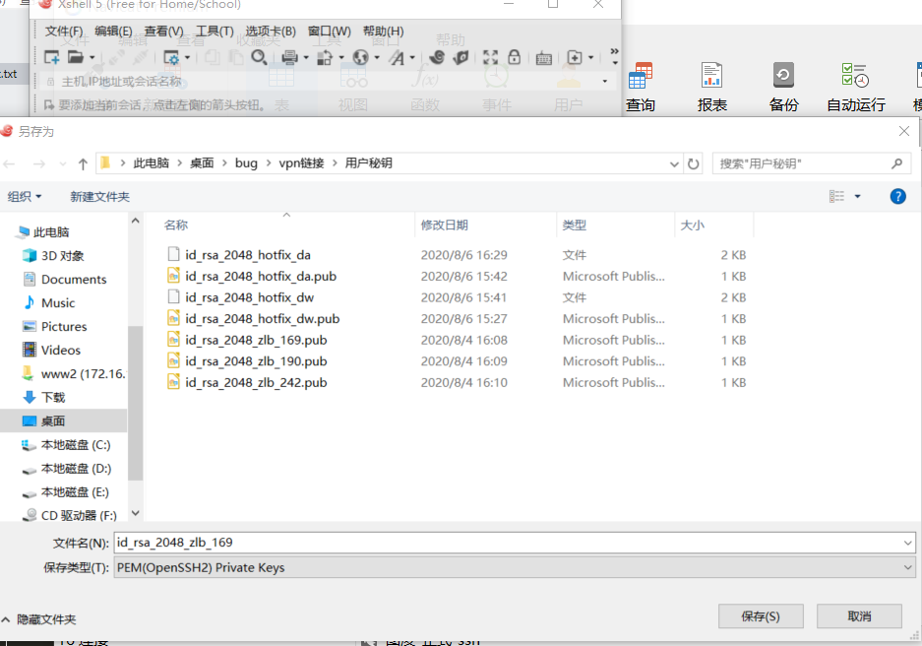Image resolution: width=922 pixels, height=646 pixels.
Task: Select file id_rsa_2048_hotfix_dw.pub
Action: tap(262, 319)
